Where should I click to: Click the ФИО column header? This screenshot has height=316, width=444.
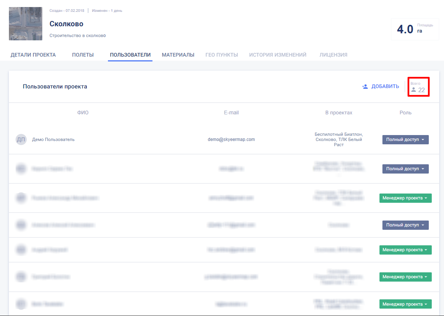coord(83,112)
